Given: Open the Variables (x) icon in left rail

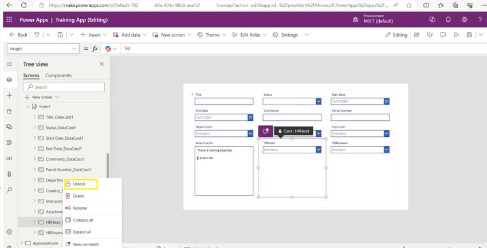Looking at the screenshot, I should point(9,158).
